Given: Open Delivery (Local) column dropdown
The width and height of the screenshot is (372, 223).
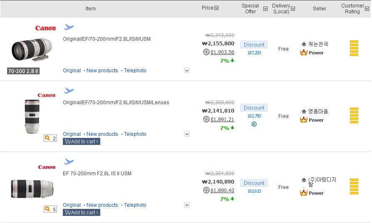Looking at the screenshot, I should [293, 9].
